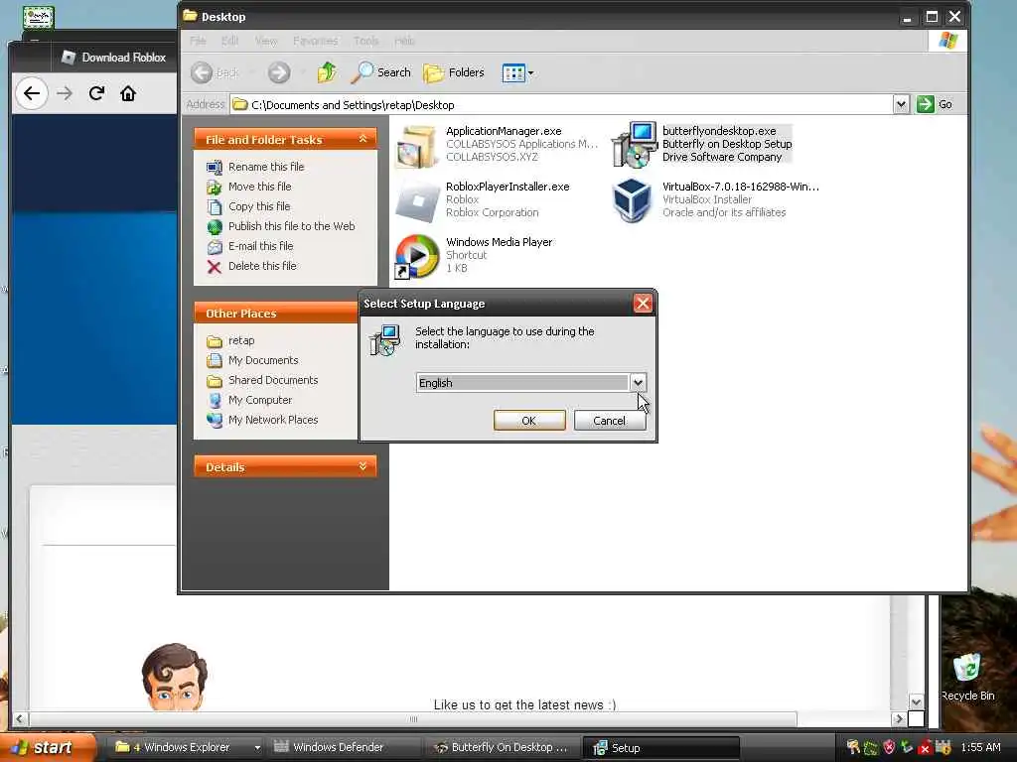
Task: Click the language dropdown arrow
Action: point(638,383)
